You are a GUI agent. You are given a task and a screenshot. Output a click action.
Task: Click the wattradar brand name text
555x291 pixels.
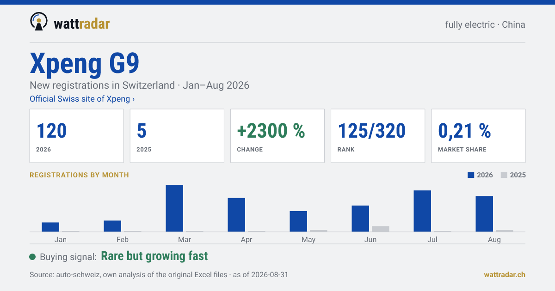click(x=82, y=24)
